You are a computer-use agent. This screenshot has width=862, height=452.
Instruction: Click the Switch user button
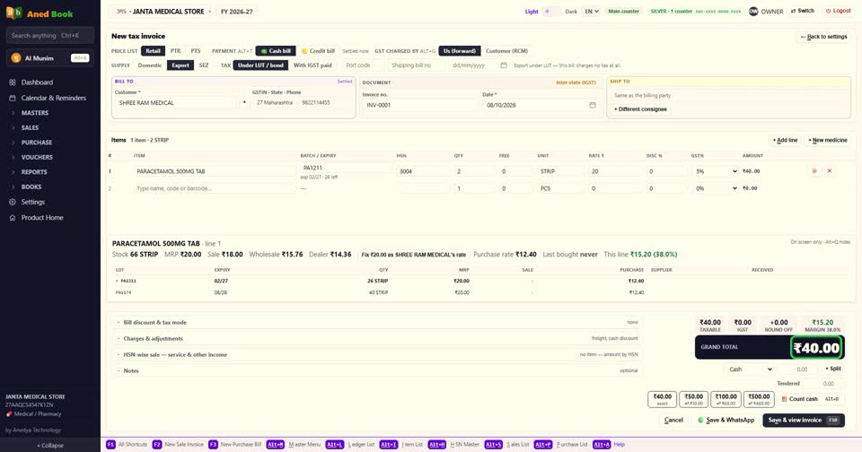pos(803,11)
